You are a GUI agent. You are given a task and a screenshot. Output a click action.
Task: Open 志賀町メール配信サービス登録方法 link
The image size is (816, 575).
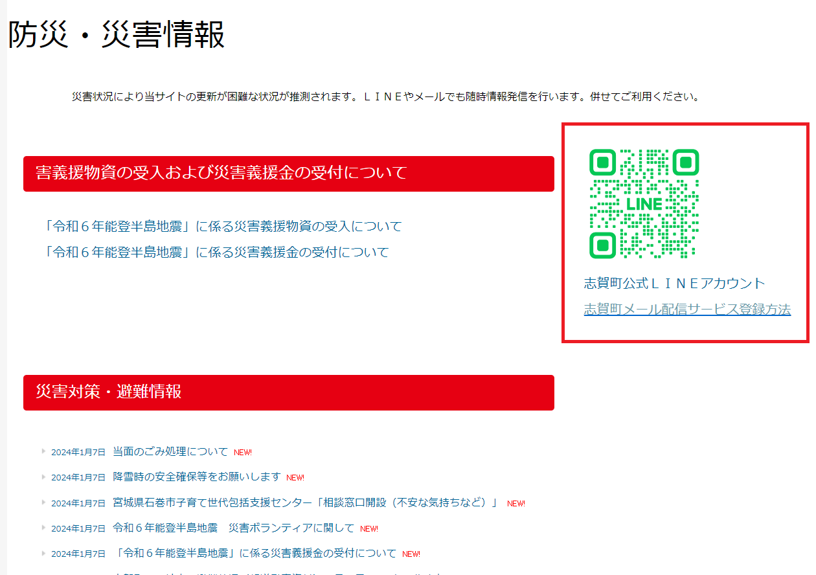(x=686, y=310)
